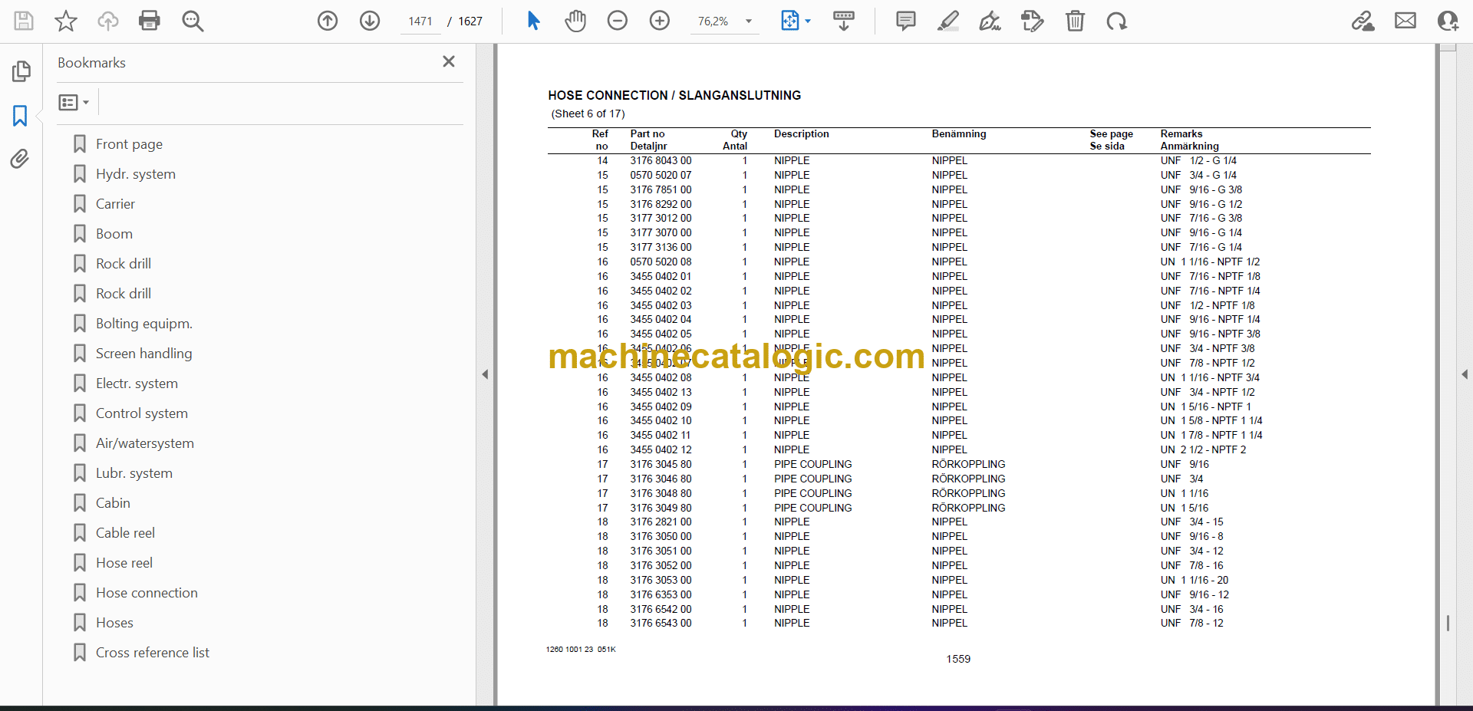Send document by email envelope icon
The image size is (1473, 711).
tap(1405, 21)
